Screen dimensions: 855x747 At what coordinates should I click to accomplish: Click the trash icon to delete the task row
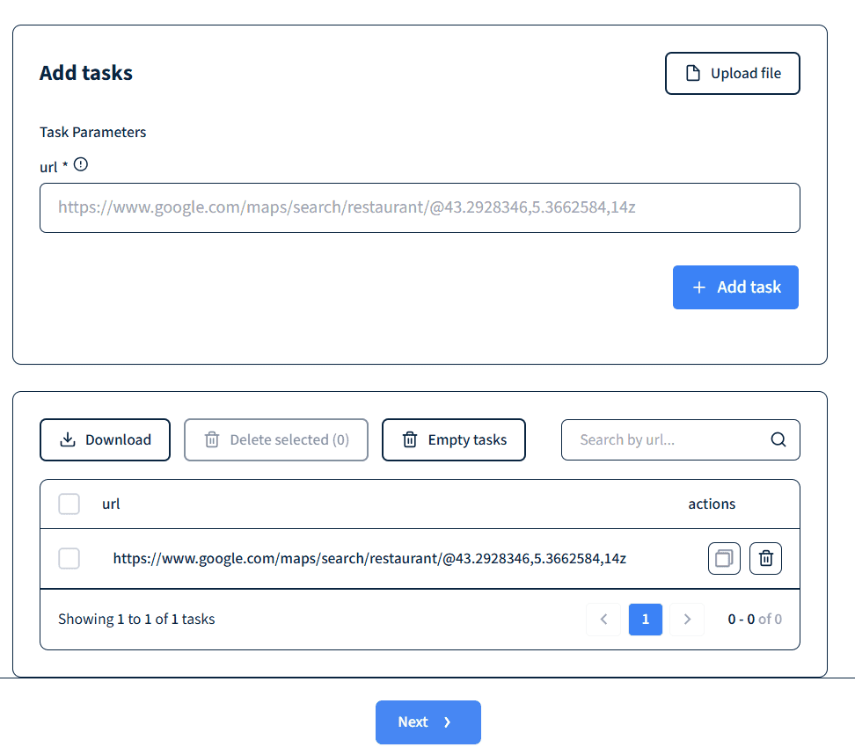[765, 558]
